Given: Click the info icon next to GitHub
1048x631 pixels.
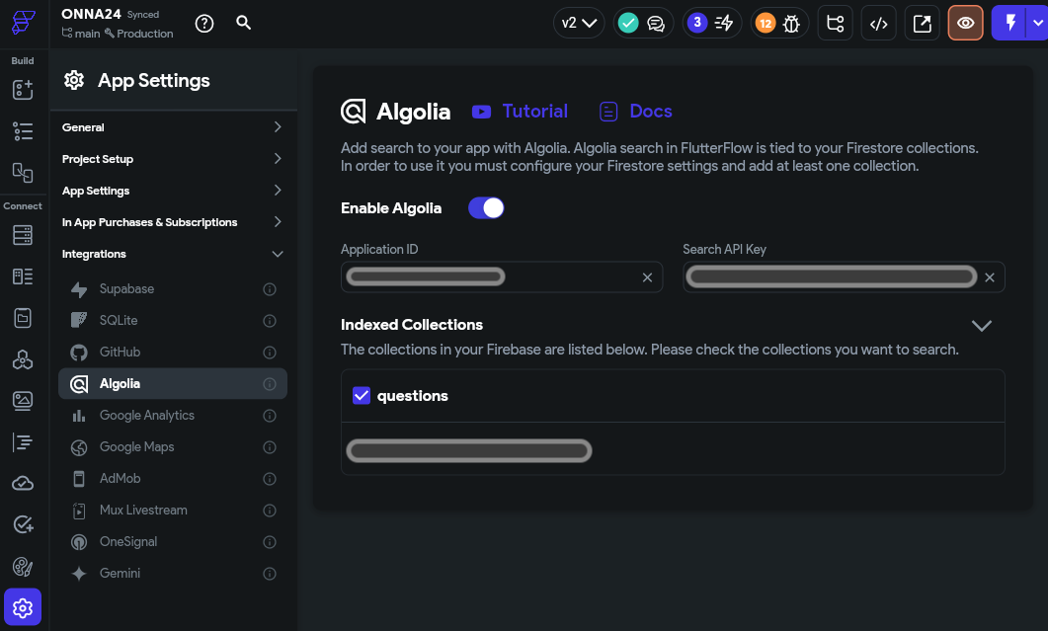Looking at the screenshot, I should pyautogui.click(x=270, y=353).
